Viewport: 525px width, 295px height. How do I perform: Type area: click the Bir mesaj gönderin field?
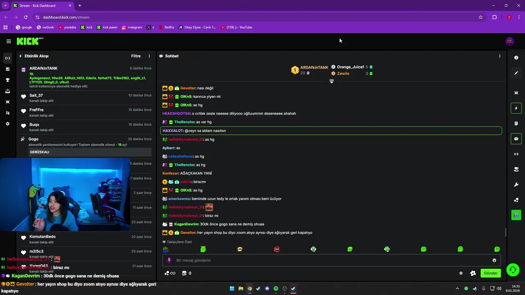click(331, 260)
